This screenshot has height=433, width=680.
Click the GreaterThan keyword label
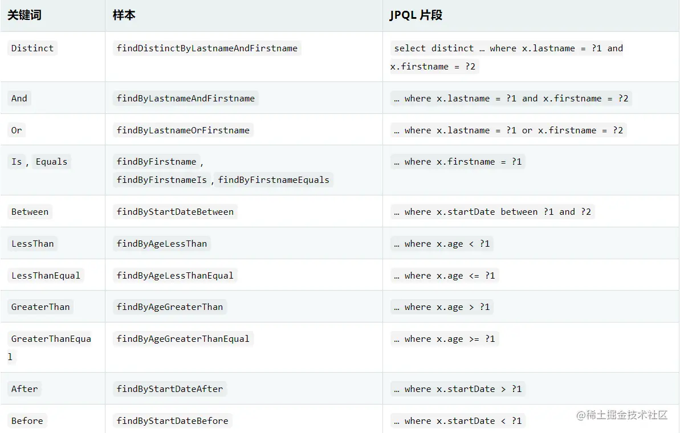coord(40,307)
